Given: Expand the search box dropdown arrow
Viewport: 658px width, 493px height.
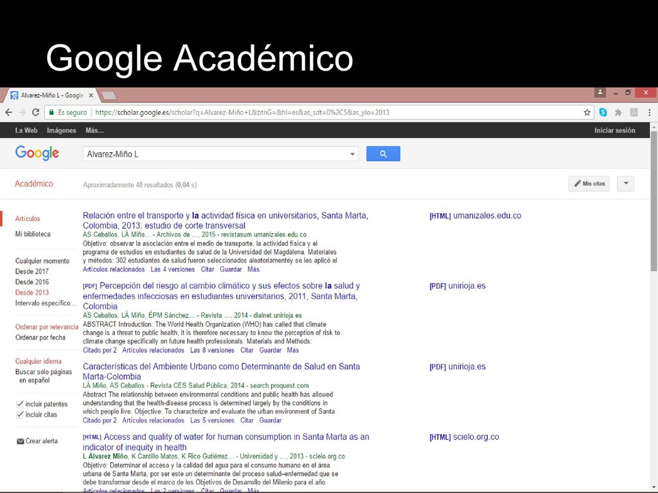Looking at the screenshot, I should coord(353,154).
